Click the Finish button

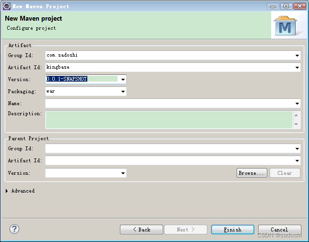(x=233, y=230)
